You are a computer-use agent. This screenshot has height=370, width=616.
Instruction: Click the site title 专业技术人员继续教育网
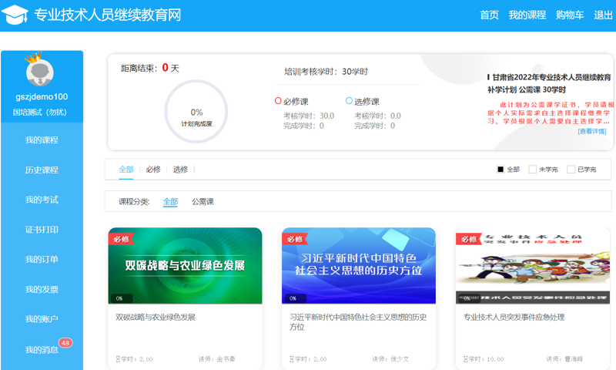108,15
